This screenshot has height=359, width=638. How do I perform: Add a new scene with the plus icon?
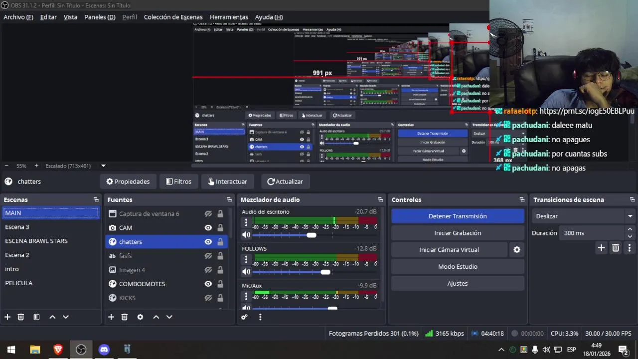[7, 317]
